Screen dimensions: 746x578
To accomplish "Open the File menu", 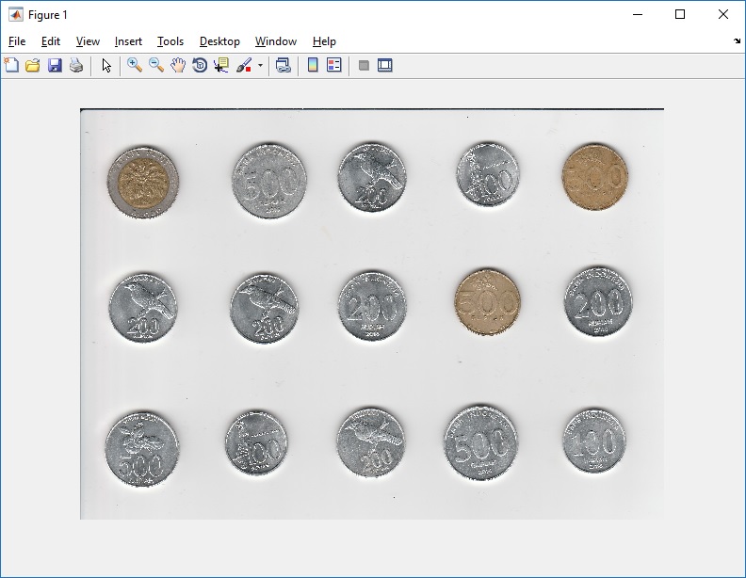I will (x=17, y=41).
